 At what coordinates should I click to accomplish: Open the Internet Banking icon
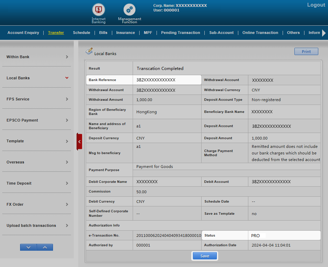pos(98,9)
